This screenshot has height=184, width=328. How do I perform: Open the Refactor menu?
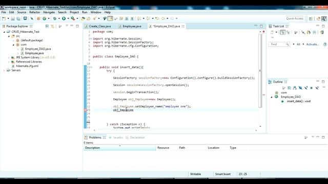35,12
